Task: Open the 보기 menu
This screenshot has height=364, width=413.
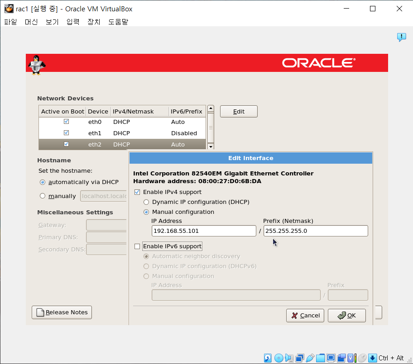Action: click(52, 22)
